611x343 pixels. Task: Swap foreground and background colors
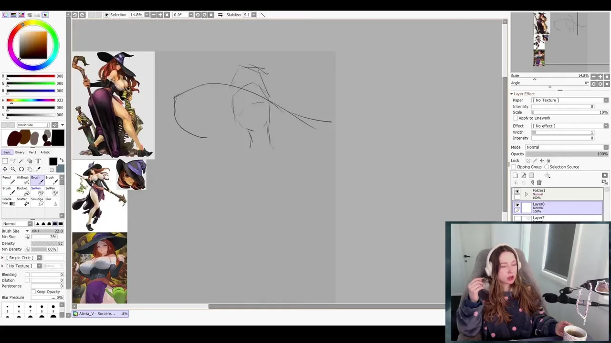click(62, 160)
